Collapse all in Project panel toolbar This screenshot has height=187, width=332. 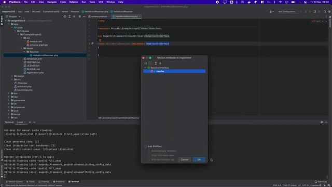74,17
